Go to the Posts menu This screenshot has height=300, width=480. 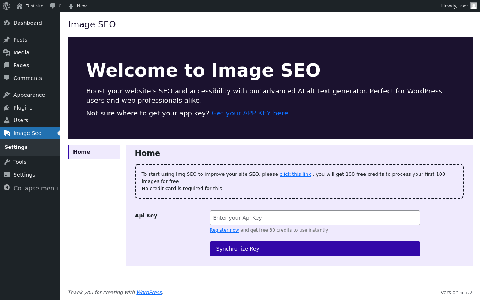30,40
